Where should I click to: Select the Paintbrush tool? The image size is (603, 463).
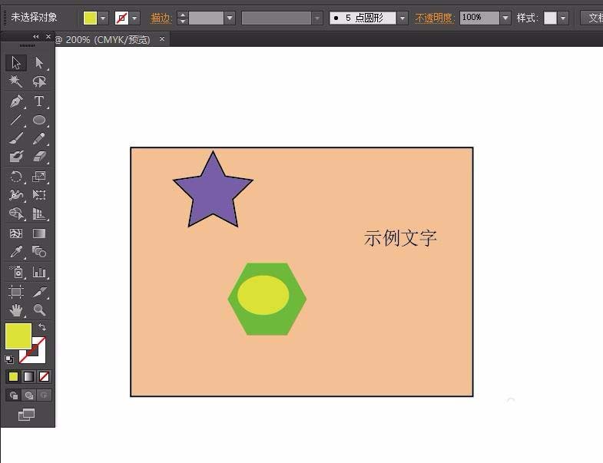coord(16,138)
